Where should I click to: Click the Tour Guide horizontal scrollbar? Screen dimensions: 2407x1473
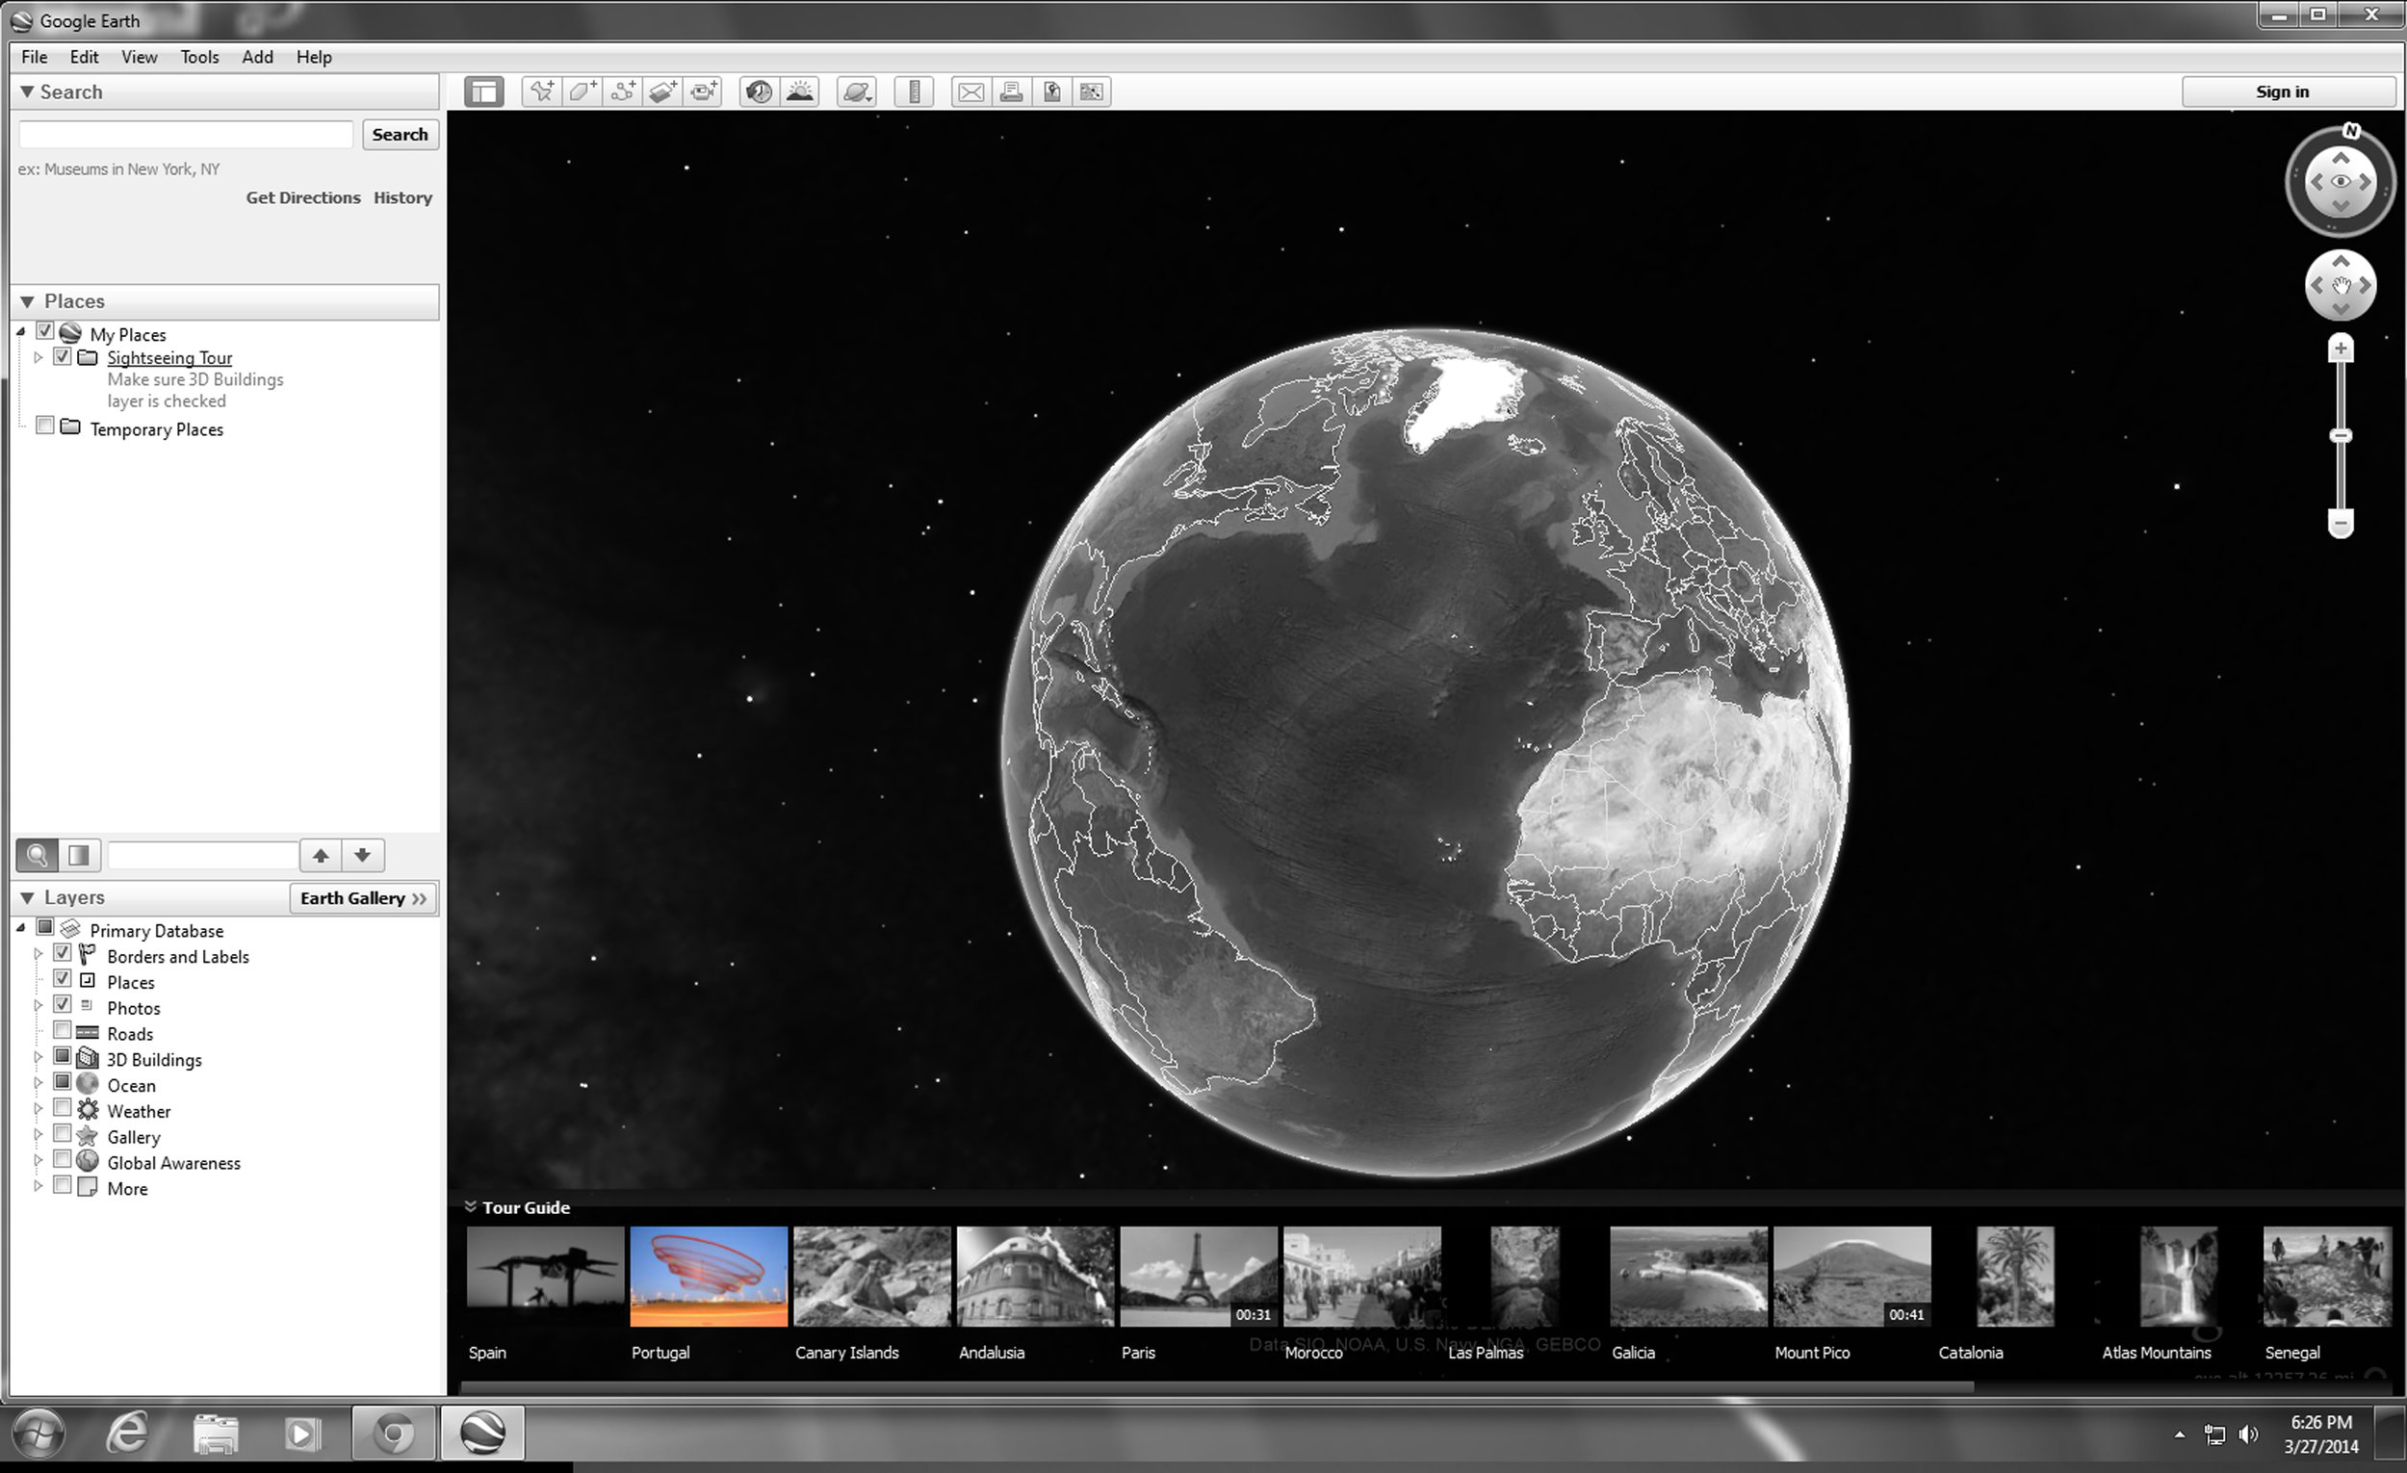pyautogui.click(x=1216, y=1387)
